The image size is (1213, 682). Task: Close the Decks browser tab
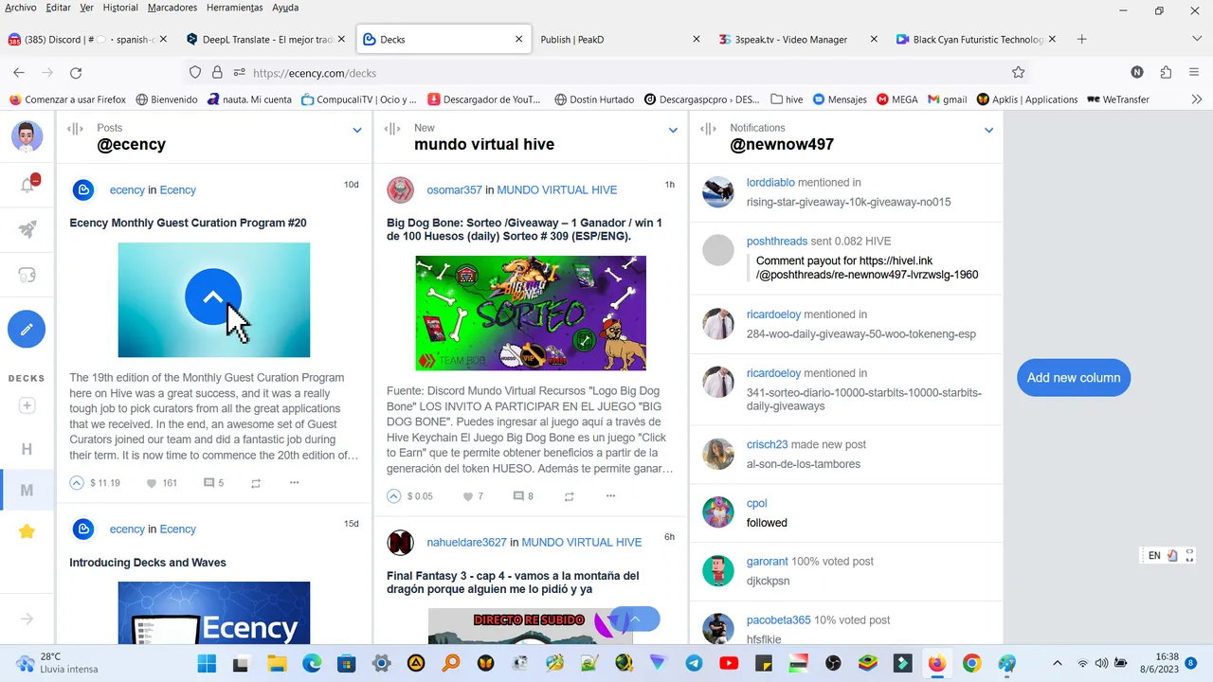click(x=518, y=40)
